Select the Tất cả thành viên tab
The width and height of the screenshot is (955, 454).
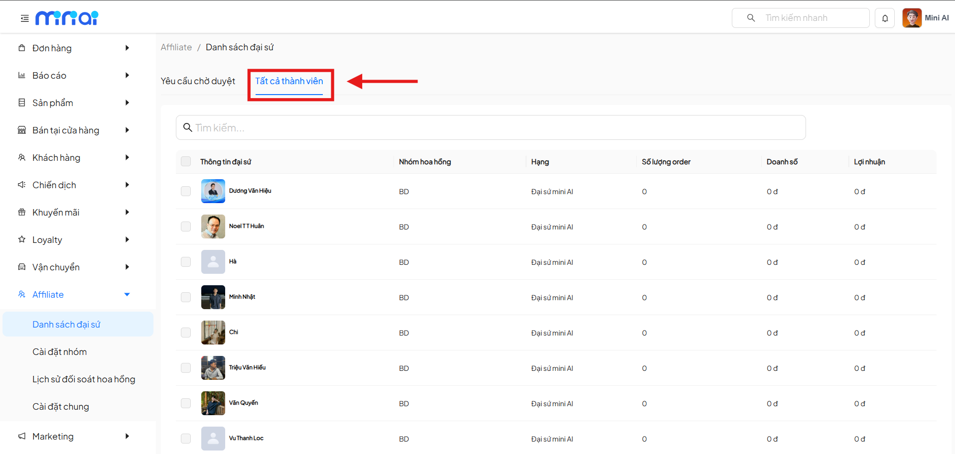click(x=289, y=81)
